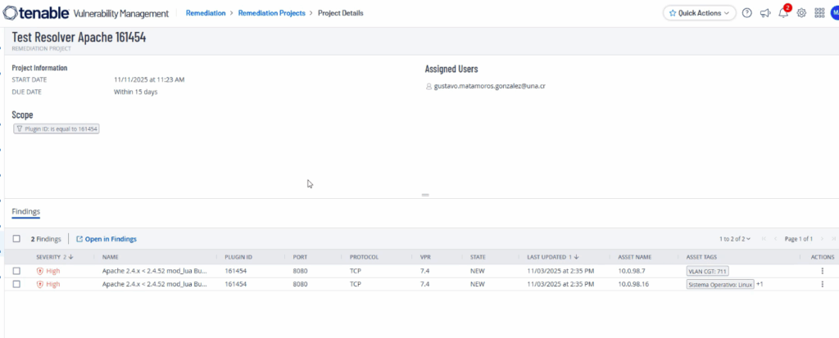Image resolution: width=839 pixels, height=338 pixels.
Task: Open the notifications bell
Action: pos(783,13)
